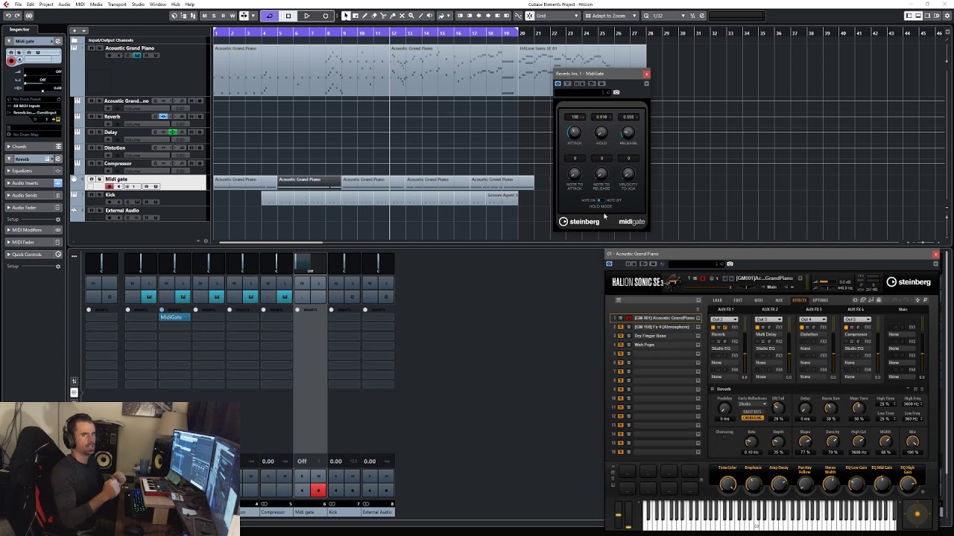The image size is (954, 536).
Task: Select the Erase tool in toolbar
Action: click(x=374, y=16)
